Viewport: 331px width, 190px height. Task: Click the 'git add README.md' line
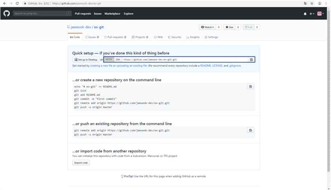click(87, 95)
